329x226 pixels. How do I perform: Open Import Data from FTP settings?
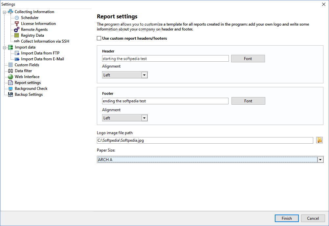coord(40,53)
